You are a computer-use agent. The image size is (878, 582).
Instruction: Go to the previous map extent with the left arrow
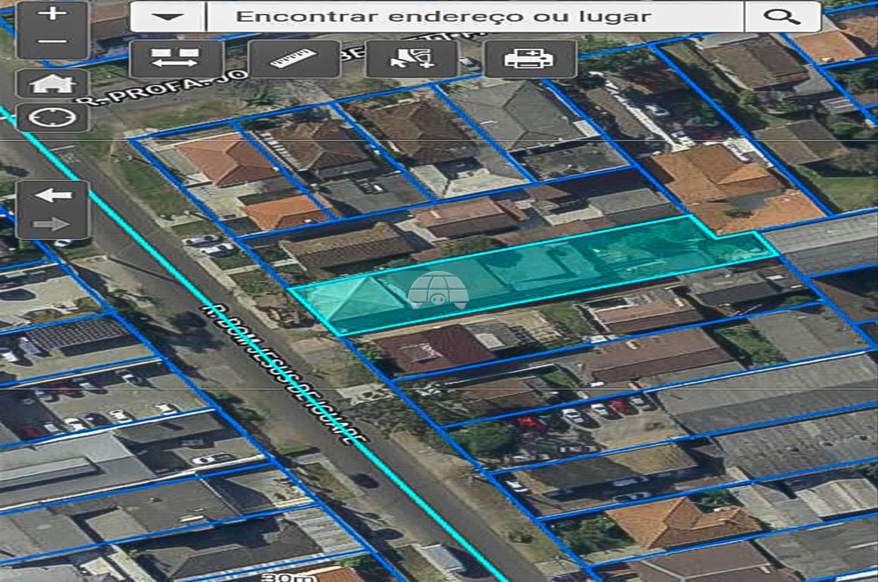tap(52, 195)
